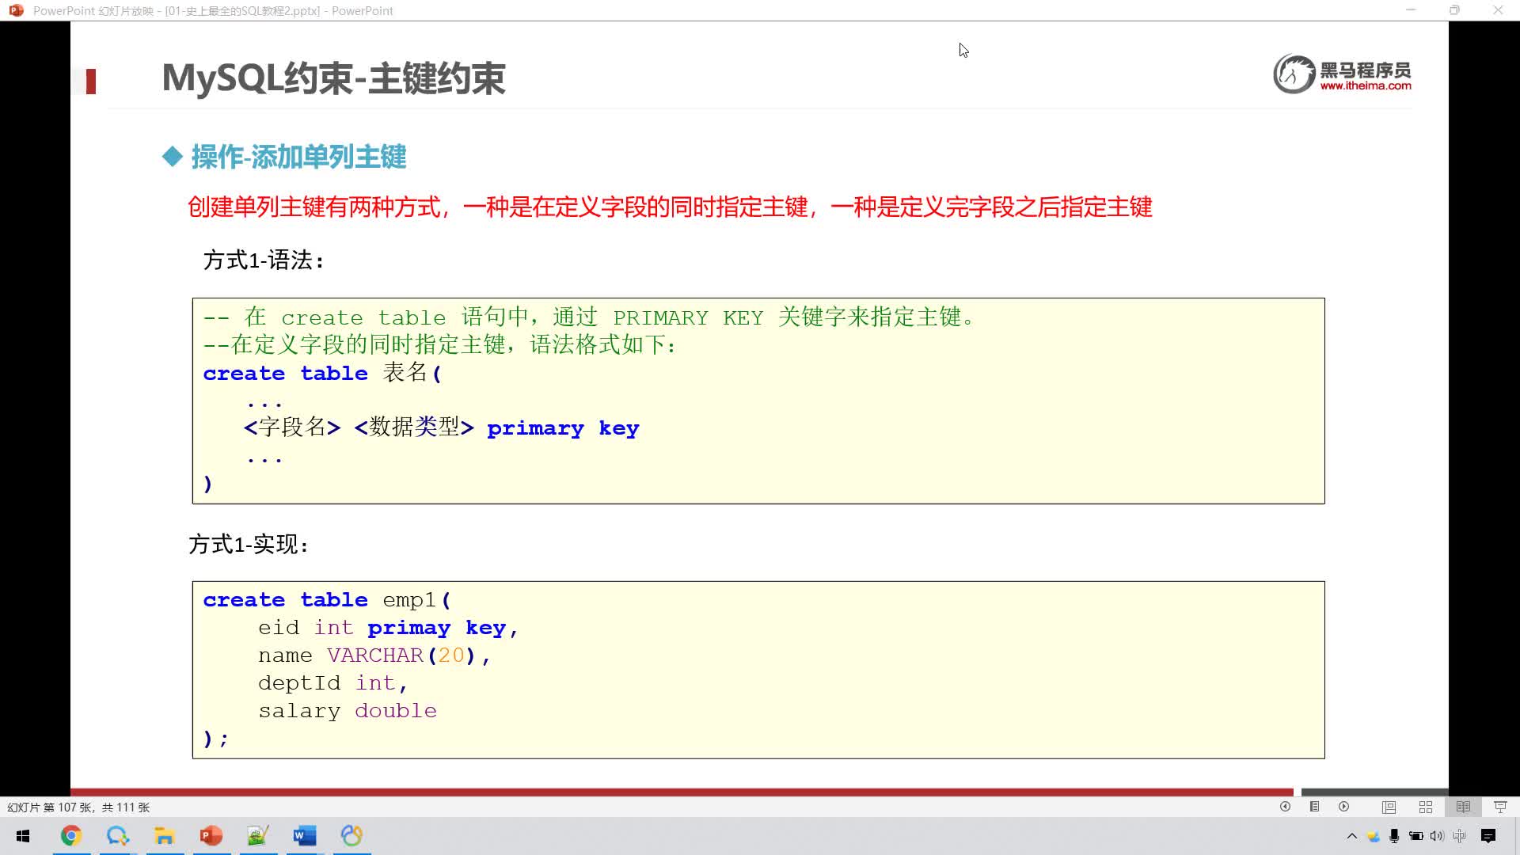Viewport: 1520px width, 855px height.
Task: Advance to next slide arrow
Action: point(1343,807)
